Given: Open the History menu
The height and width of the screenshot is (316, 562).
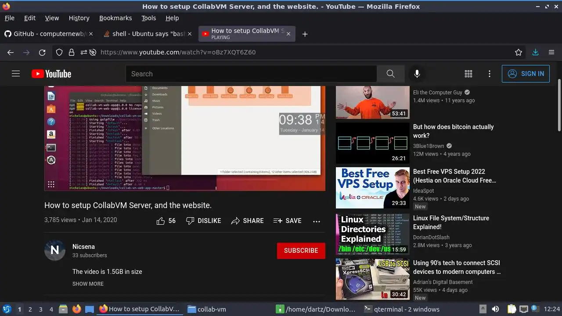Looking at the screenshot, I should [79, 18].
